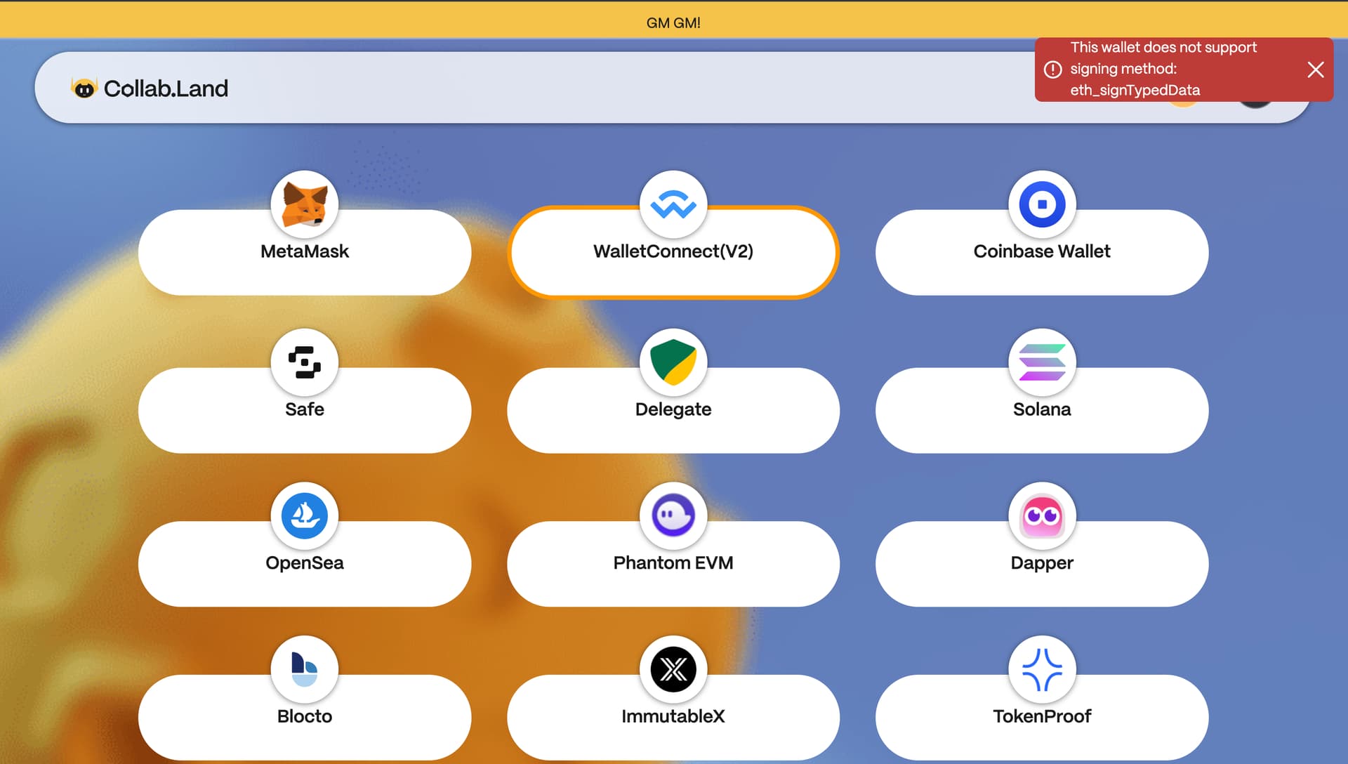Select WalletConnect(V2) wallet option
1348x764 pixels.
point(673,252)
